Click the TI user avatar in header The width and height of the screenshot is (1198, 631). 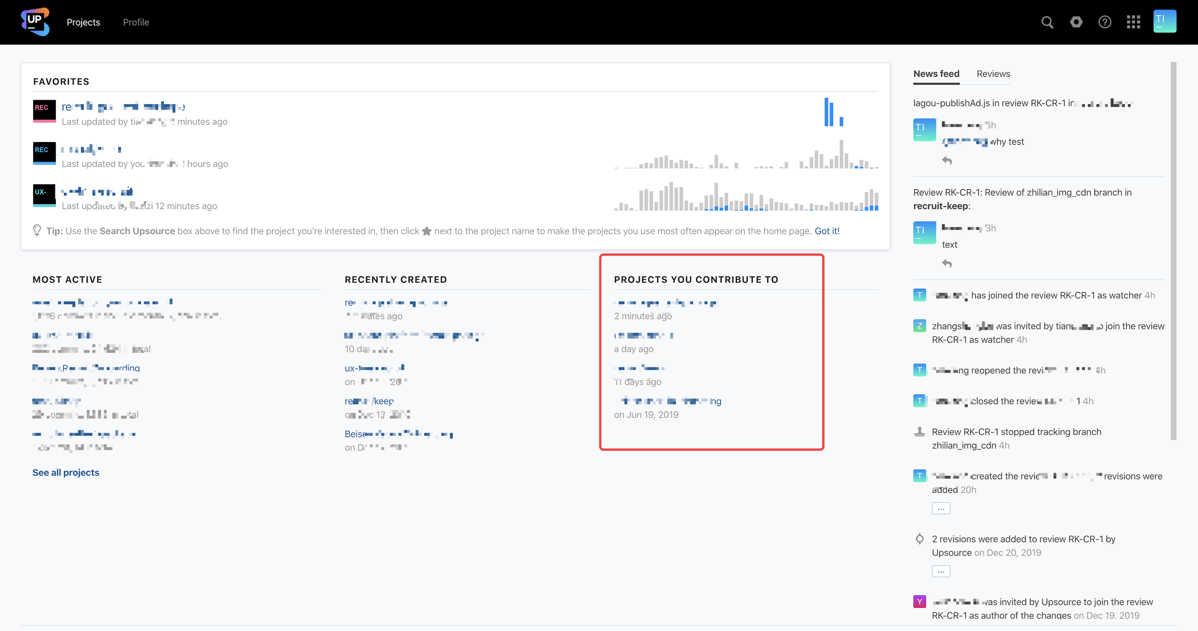coord(1165,21)
